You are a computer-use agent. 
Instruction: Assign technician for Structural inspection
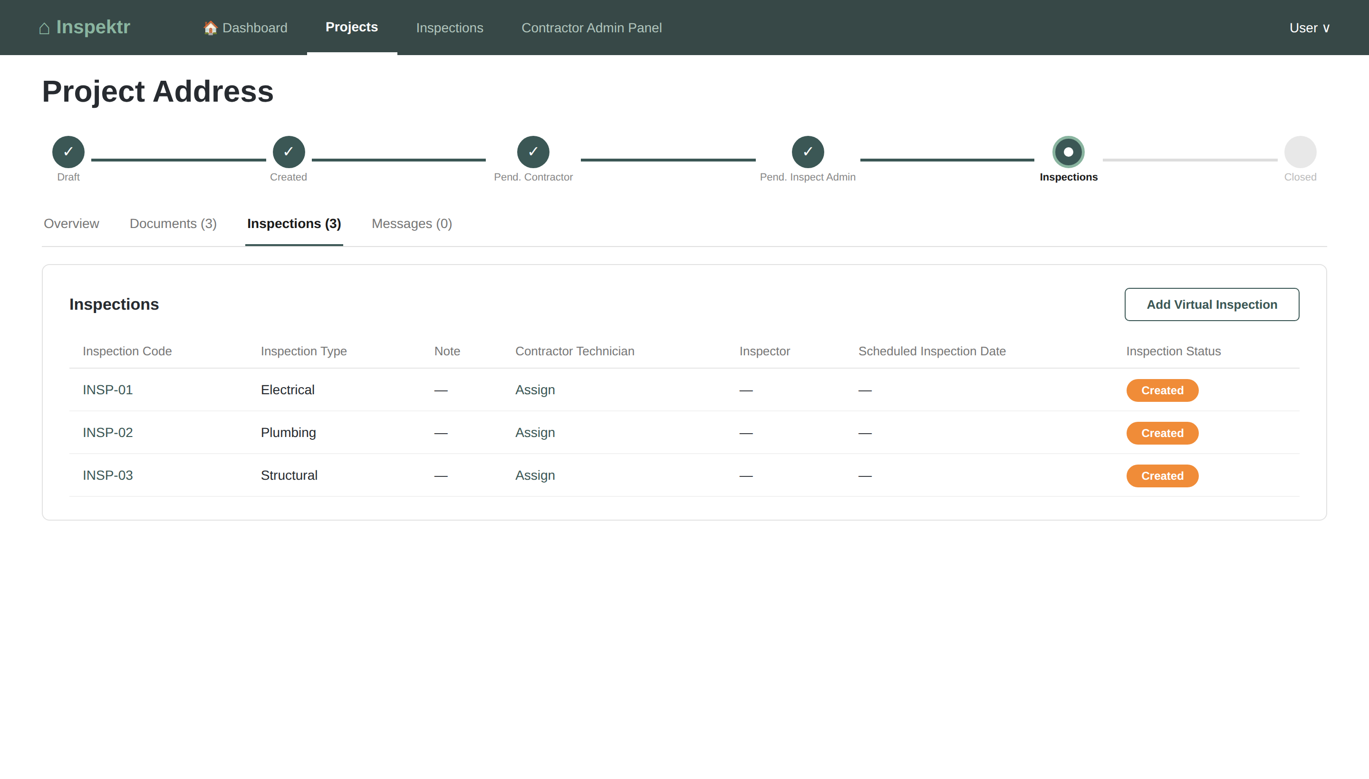pyautogui.click(x=535, y=475)
